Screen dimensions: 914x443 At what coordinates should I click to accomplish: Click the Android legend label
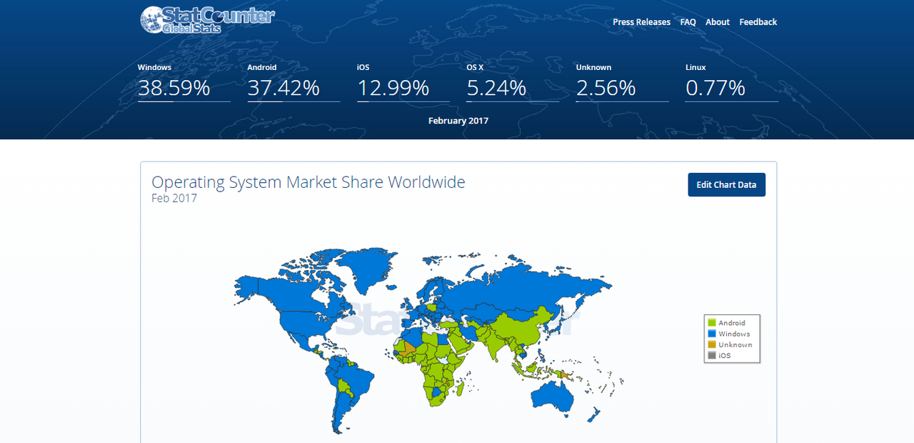[x=732, y=323]
